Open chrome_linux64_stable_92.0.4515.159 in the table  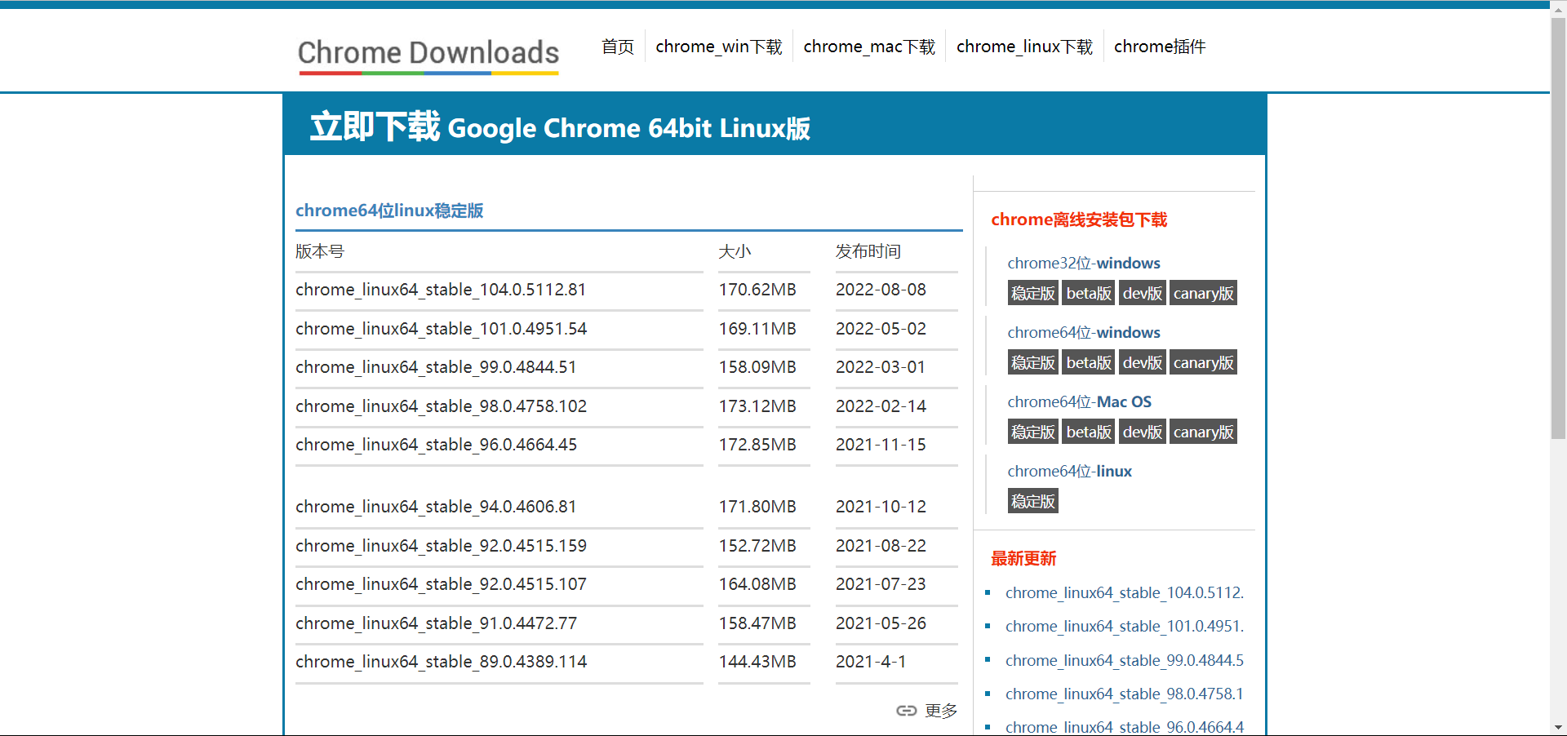441,546
